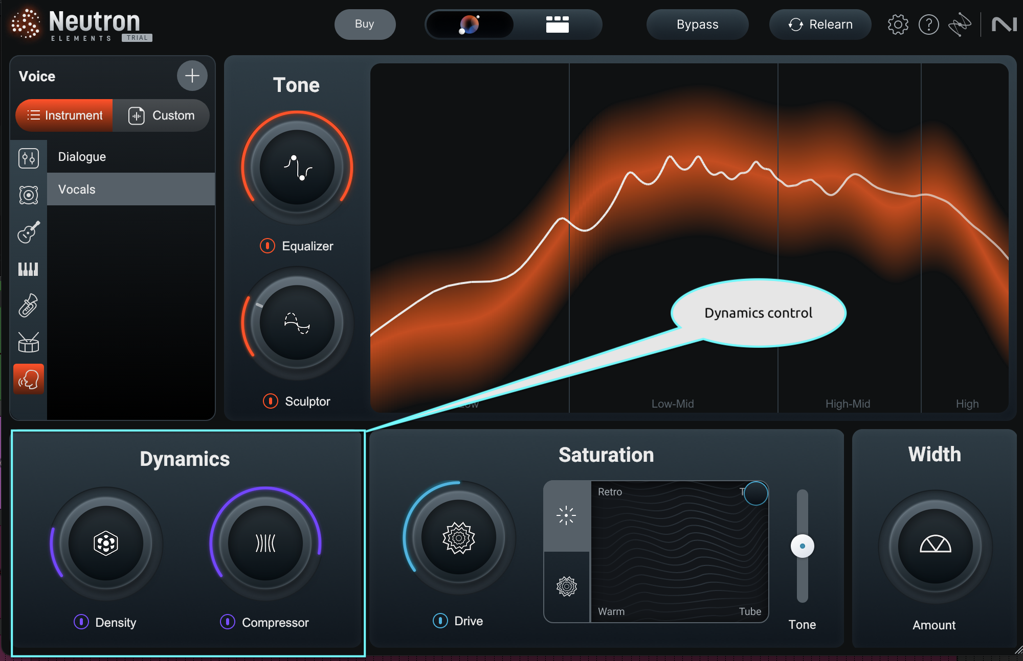The height and width of the screenshot is (661, 1023).
Task: Adjust the Saturation Tone vertical slider
Action: (x=803, y=546)
